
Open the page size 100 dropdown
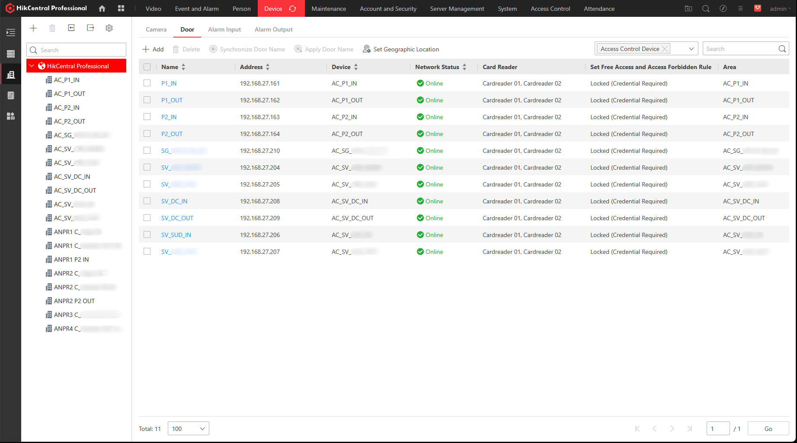click(x=189, y=428)
